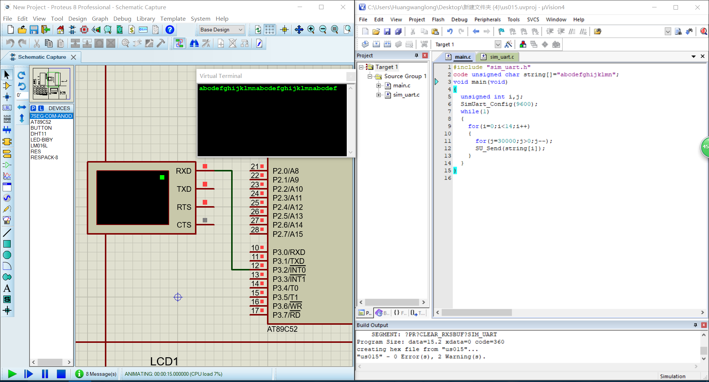This screenshot has height=382, width=709.
Task: Click the Proteus help question mark icon
Action: click(x=169, y=30)
